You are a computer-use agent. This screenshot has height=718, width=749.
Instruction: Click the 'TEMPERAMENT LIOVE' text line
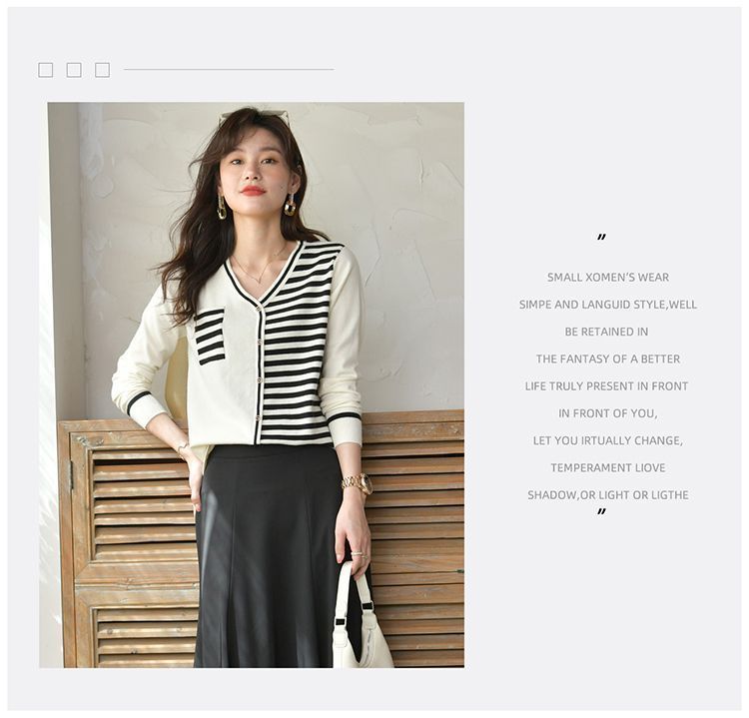click(607, 467)
